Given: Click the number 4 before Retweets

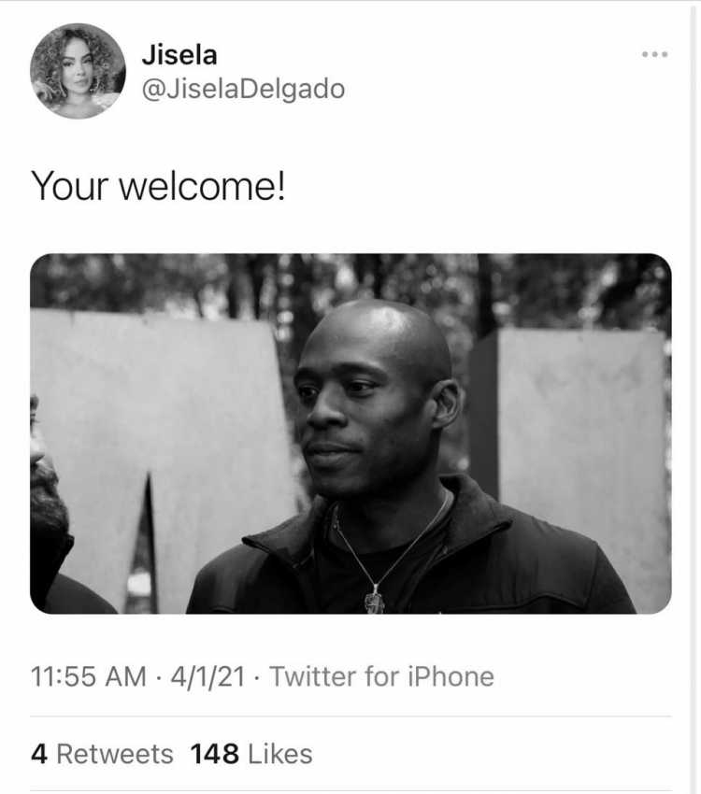Looking at the screenshot, I should 39,754.
